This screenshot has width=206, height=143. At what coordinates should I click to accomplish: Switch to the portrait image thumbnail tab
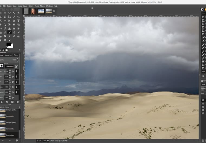(x=34, y=11)
